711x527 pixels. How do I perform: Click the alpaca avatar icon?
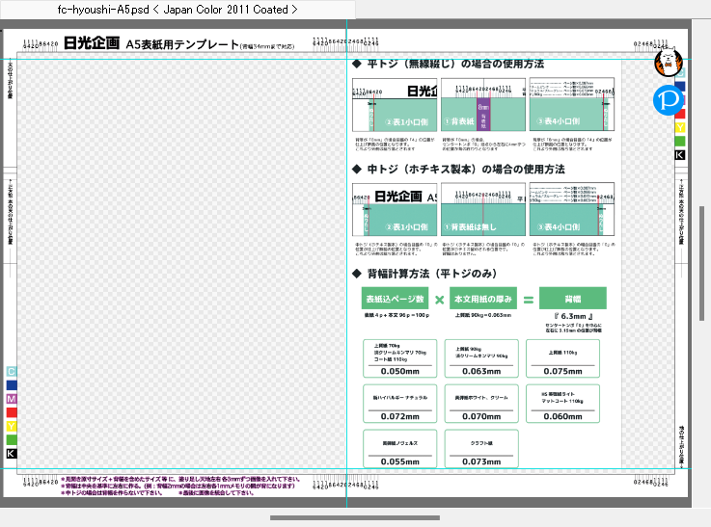pos(668,63)
